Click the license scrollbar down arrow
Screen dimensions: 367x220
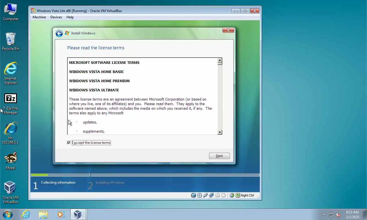click(220, 132)
